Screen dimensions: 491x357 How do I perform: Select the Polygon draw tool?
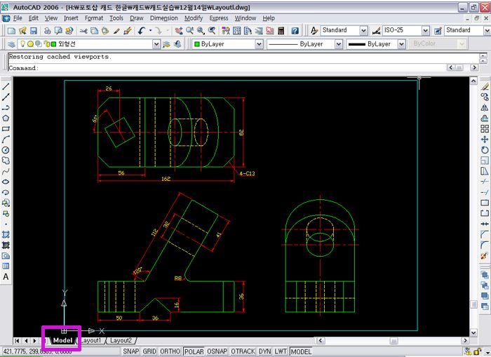[6, 119]
